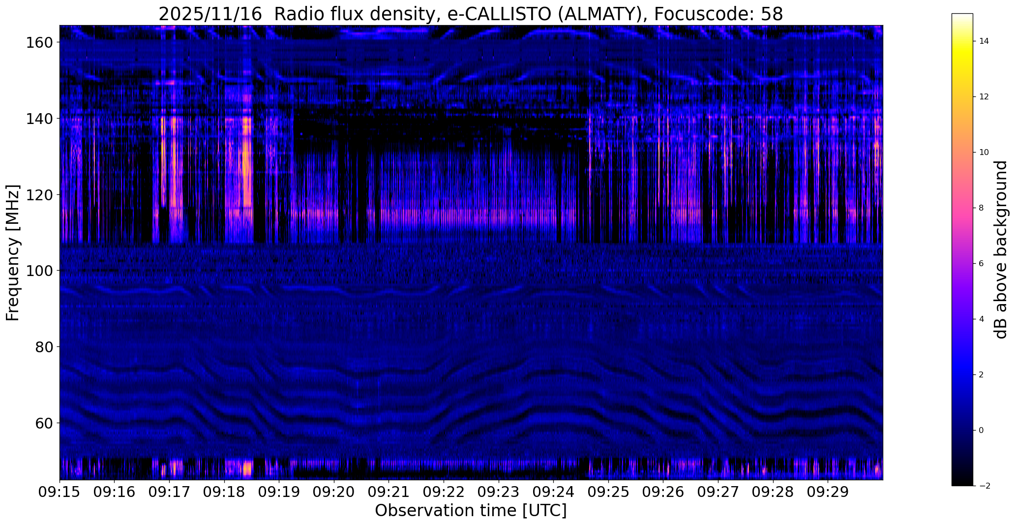Click the colorbar tick label 4
Viewport: 1016px width, 525px height.
click(x=982, y=319)
